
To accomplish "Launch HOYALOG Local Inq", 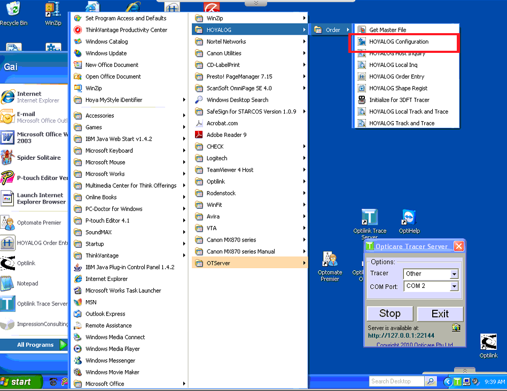I will (407, 65).
